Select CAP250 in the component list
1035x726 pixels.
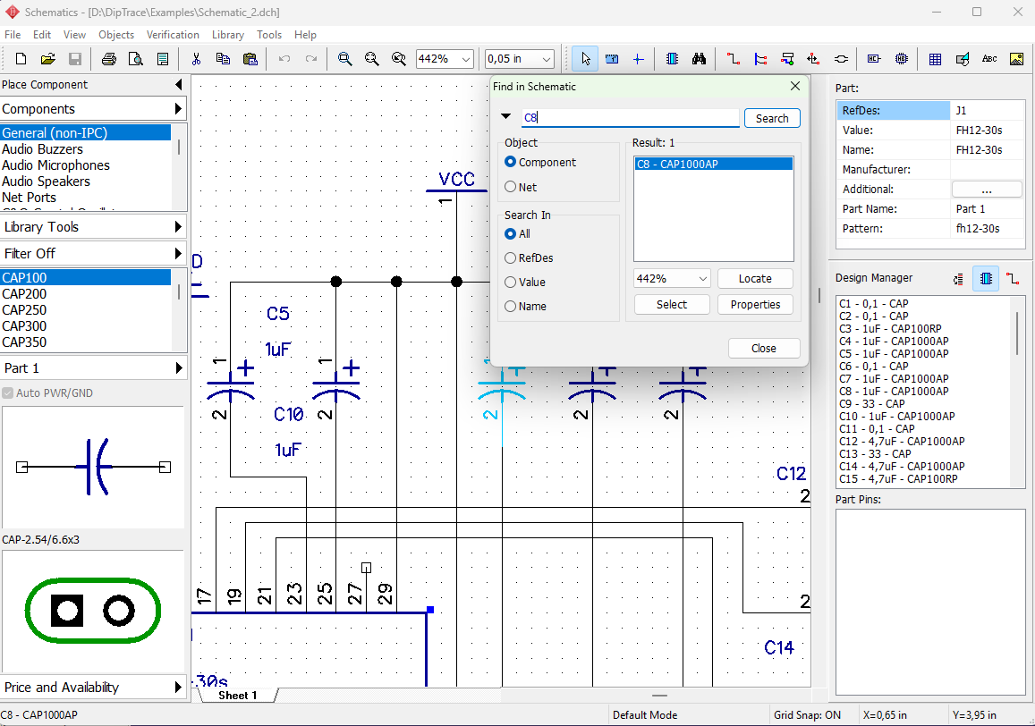[x=86, y=310]
